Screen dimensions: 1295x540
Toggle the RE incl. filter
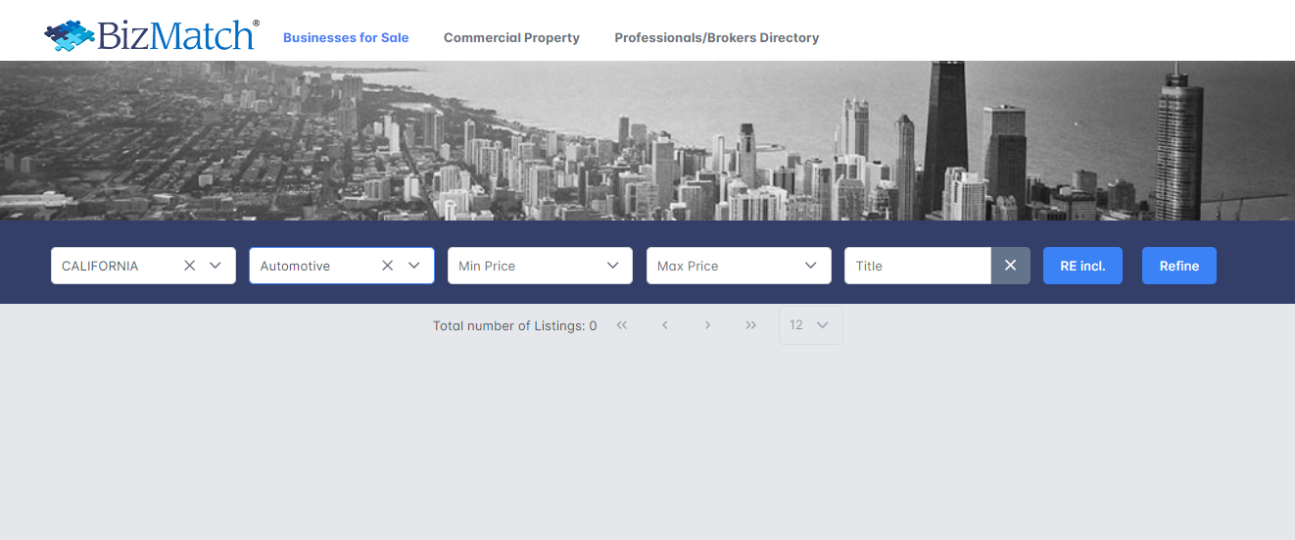point(1082,266)
